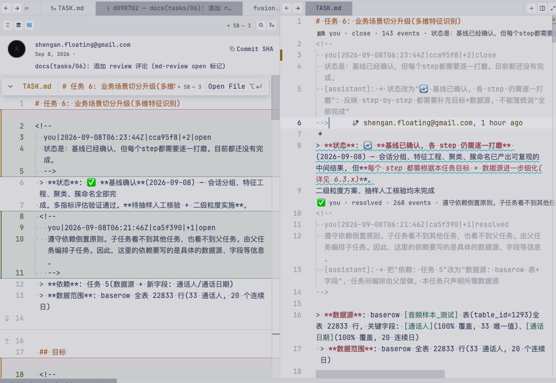Switch to stacked diff view icon
Screen dimensions: 556x383
(18, 25)
